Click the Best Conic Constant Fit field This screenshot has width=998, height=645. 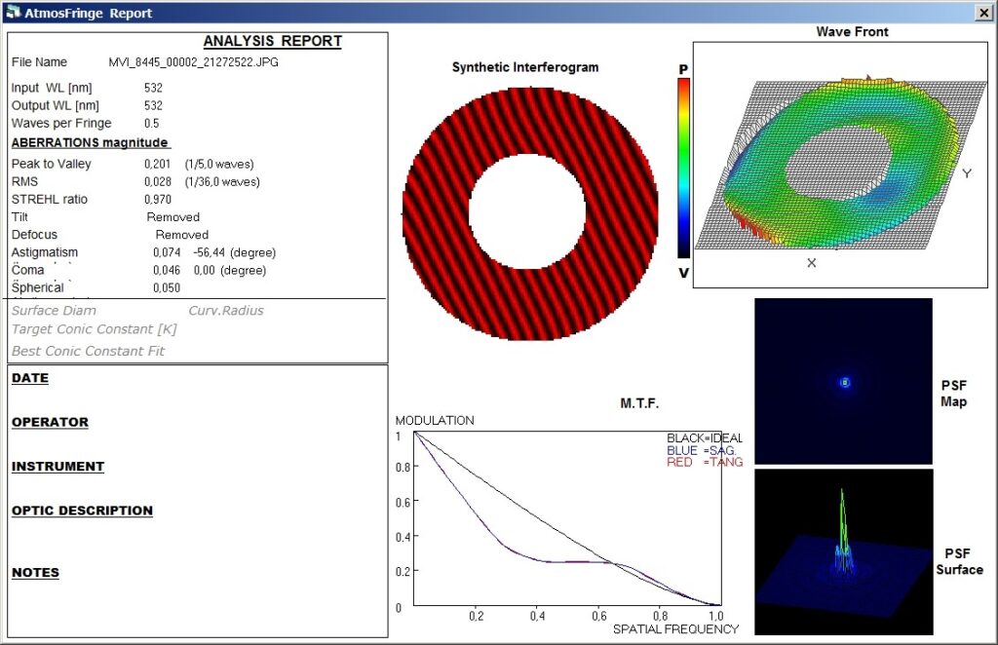click(88, 351)
